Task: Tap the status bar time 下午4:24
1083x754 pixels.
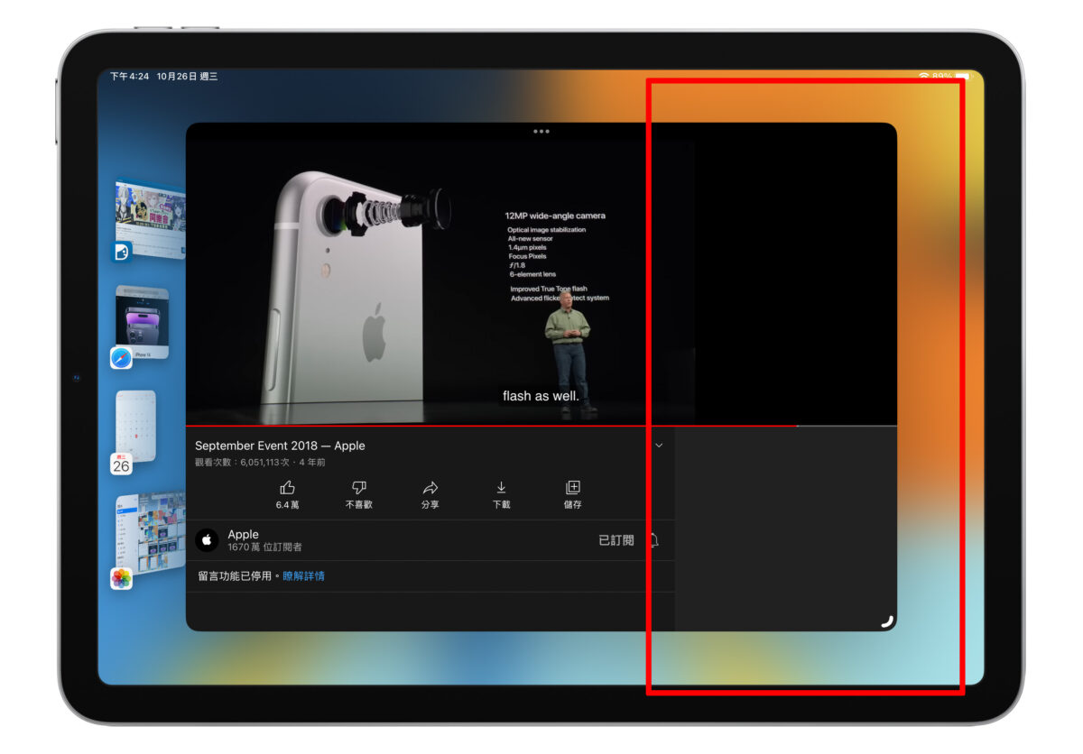Action: [130, 77]
